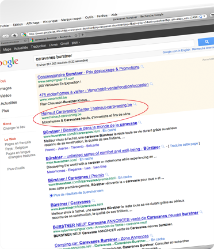Open Elegance sitelink under buerstner.com result

coord(75,169)
